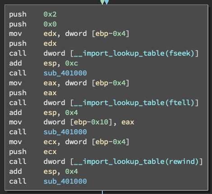Click eax register in 'mov eax' line
This screenshot has width=212, height=194.
50,83
